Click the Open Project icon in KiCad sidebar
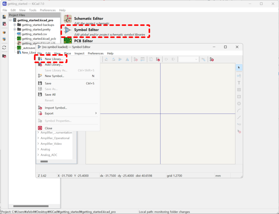The width and height of the screenshot is (279, 214). tap(4, 24)
